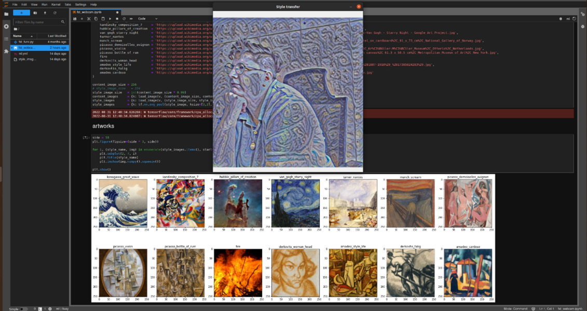Click the kanagawa_great_wave artwork image
This screenshot has height=311, width=587.
click(123, 203)
